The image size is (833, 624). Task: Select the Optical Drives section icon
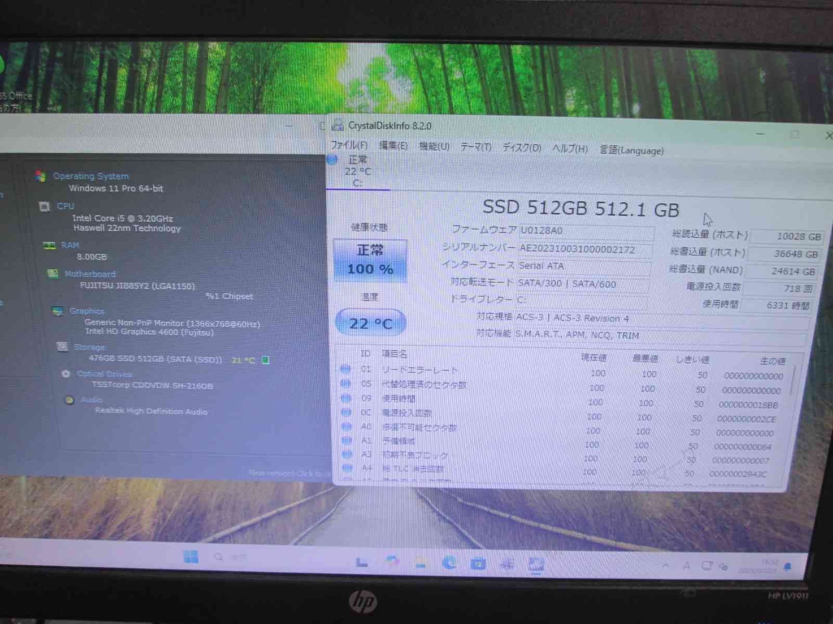66,373
